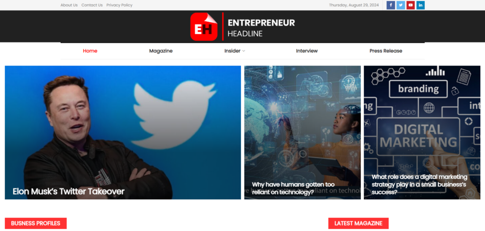The width and height of the screenshot is (485, 231).
Task: Click the About Us link
Action: pyautogui.click(x=69, y=5)
